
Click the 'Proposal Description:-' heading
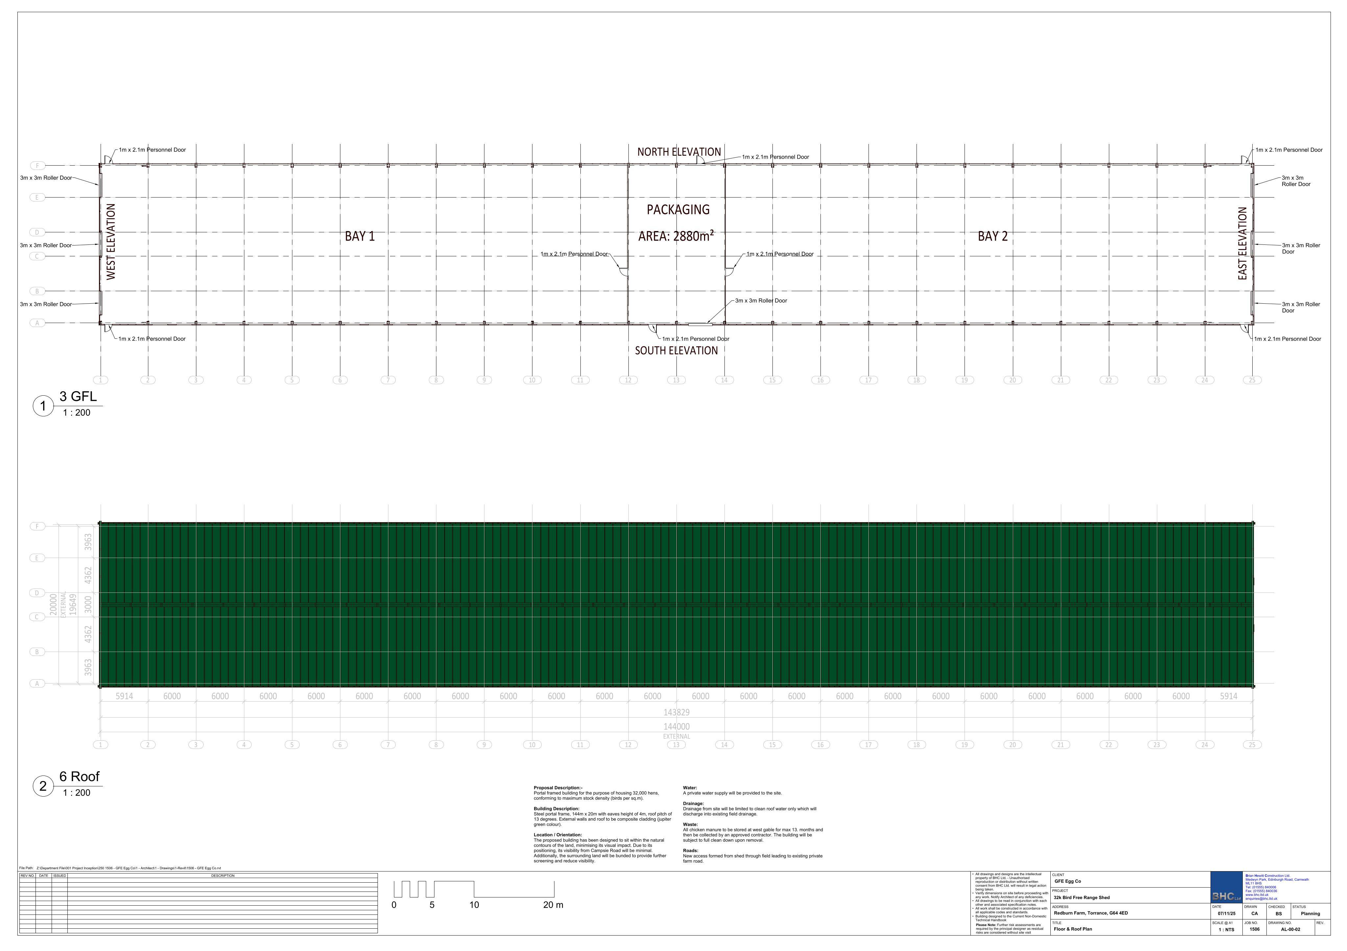click(x=558, y=788)
